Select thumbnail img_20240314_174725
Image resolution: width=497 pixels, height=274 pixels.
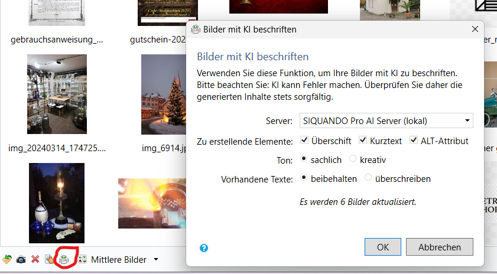(x=57, y=94)
